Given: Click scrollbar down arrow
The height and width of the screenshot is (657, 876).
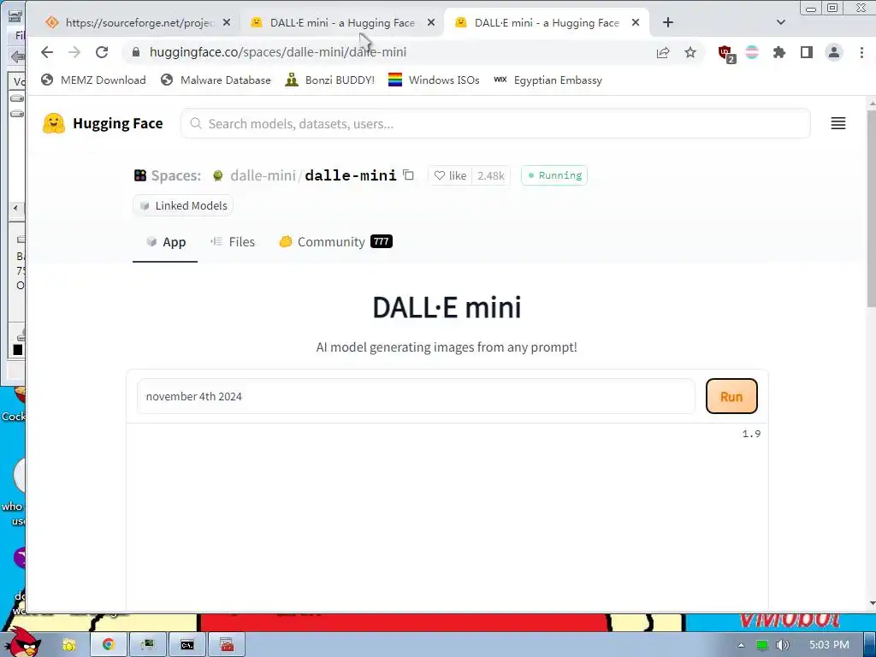Looking at the screenshot, I should tap(872, 603).
